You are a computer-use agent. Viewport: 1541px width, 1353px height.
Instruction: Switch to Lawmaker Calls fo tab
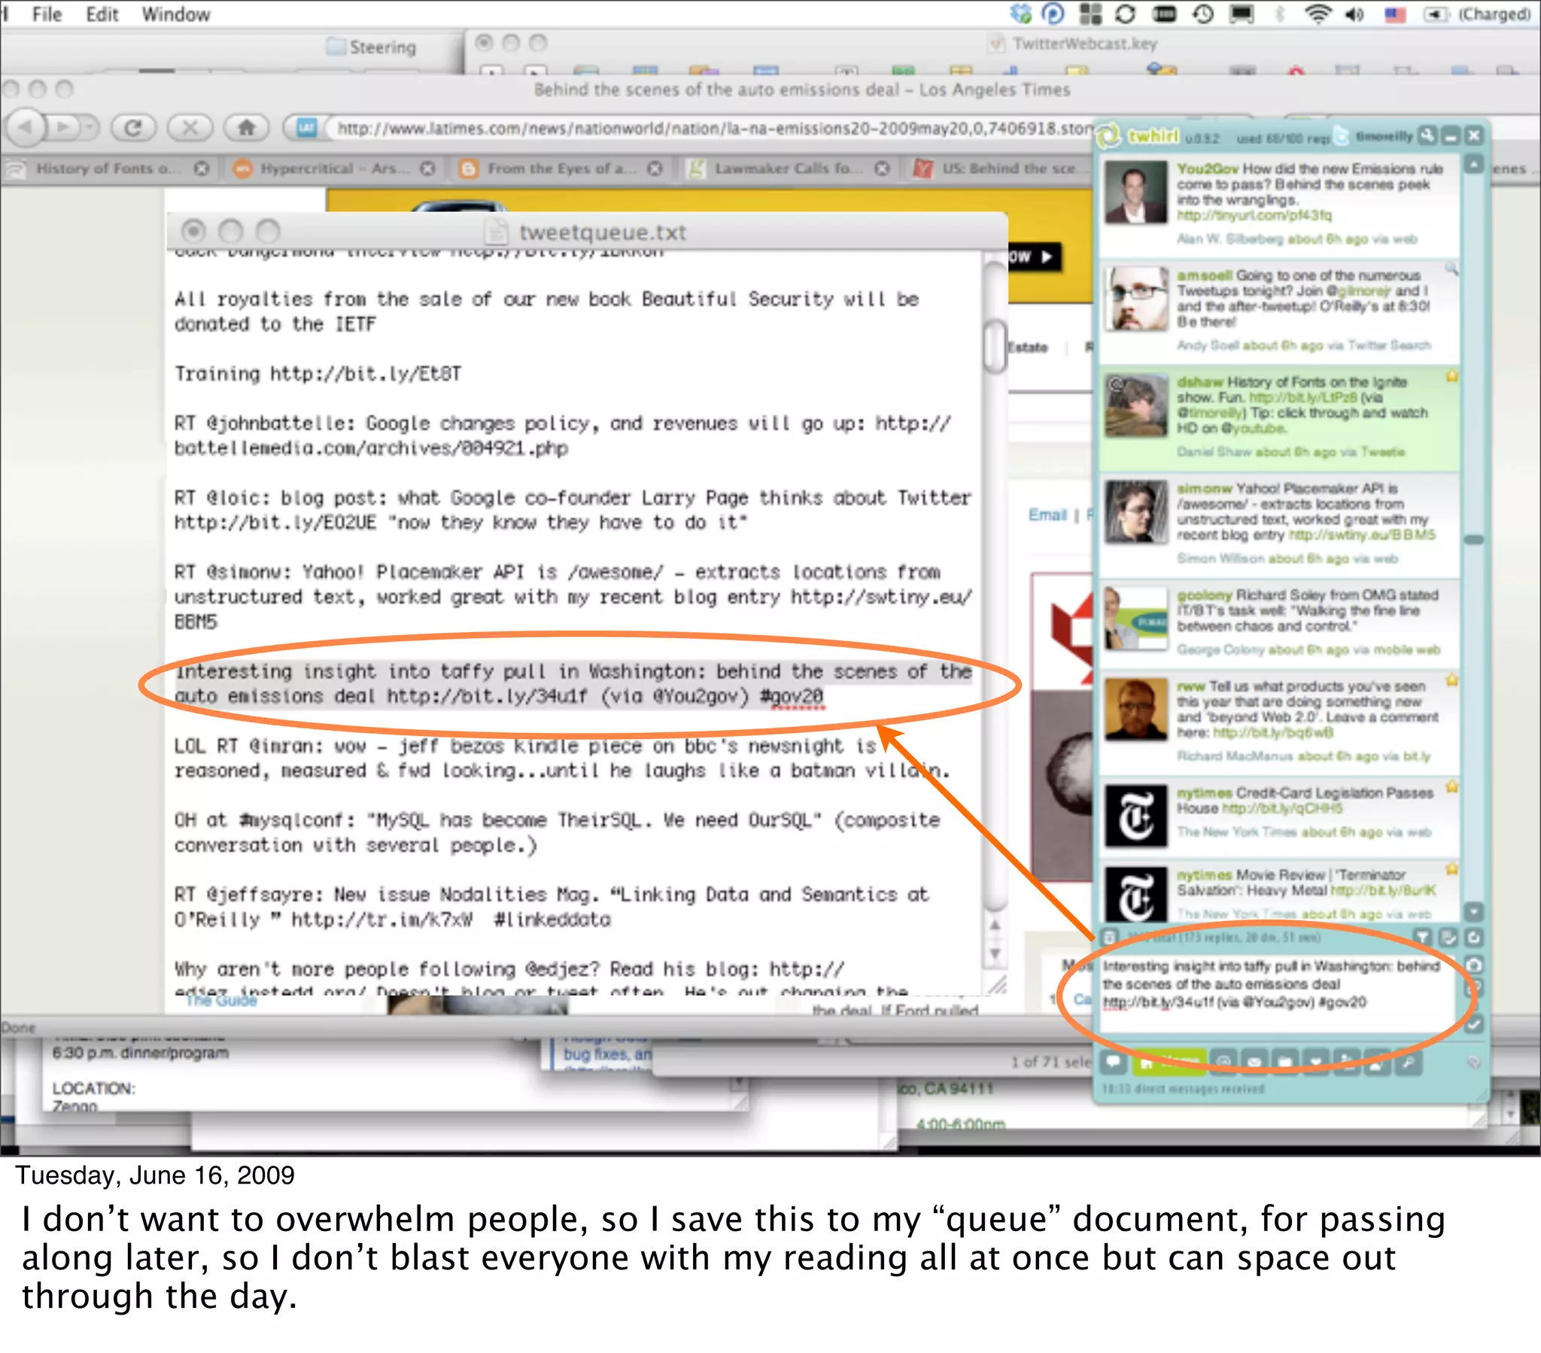(789, 168)
